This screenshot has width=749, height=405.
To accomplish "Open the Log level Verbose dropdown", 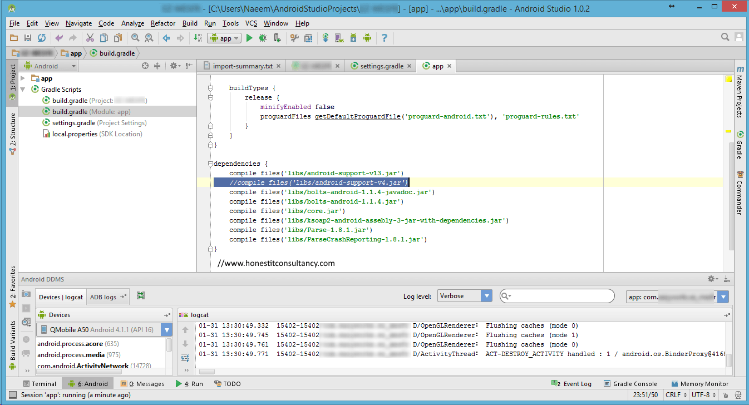I will (x=465, y=296).
